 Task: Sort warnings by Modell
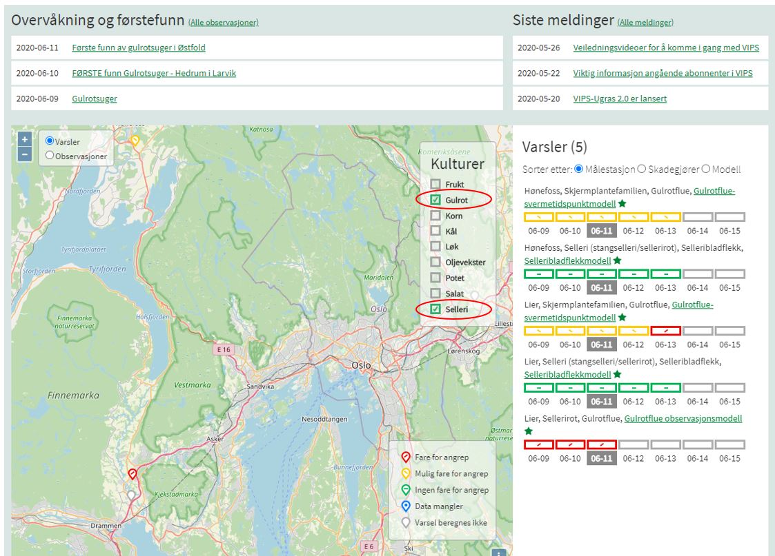coord(706,169)
